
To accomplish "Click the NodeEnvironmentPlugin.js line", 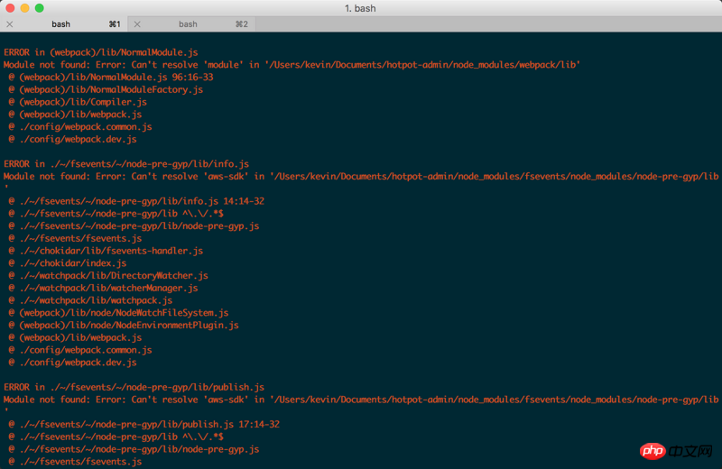I will coord(124,325).
